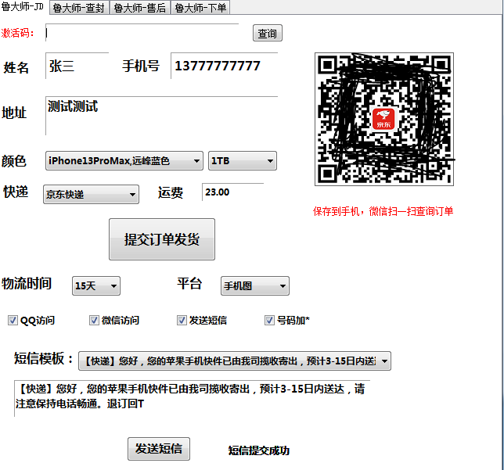The image size is (504, 470).
Task: Open the iPhone13ProMax color dropdown
Action: 124,160
